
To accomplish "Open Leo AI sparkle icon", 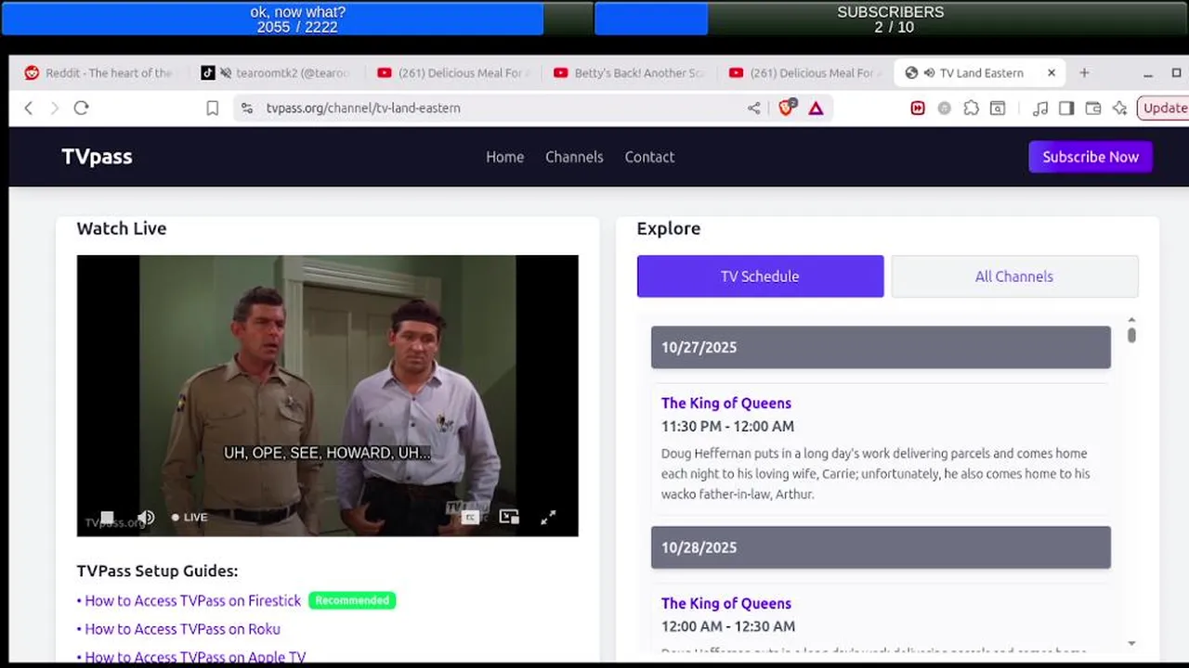I will coord(1120,109).
